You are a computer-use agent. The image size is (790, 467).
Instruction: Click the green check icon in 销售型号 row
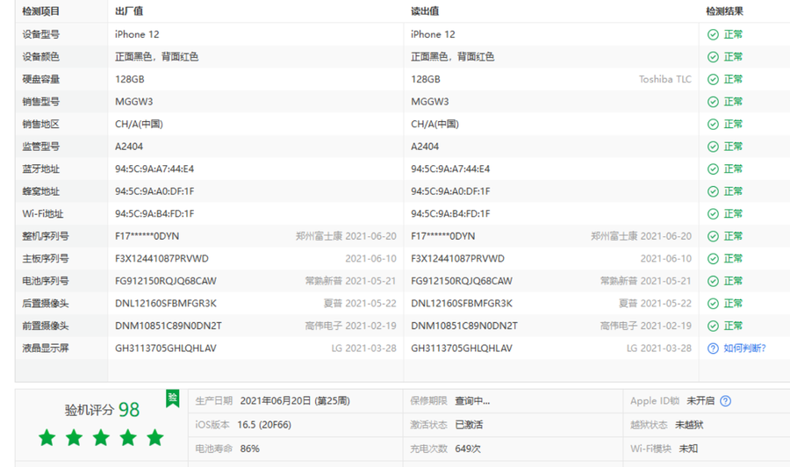(713, 102)
